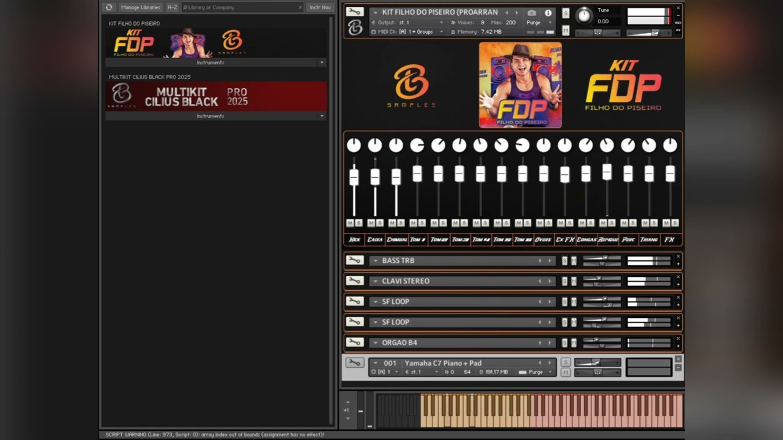The height and width of the screenshot is (440, 783).
Task: Open edit mode wrench for KIT FILHO DO PISEIRO
Action: pyautogui.click(x=355, y=12)
